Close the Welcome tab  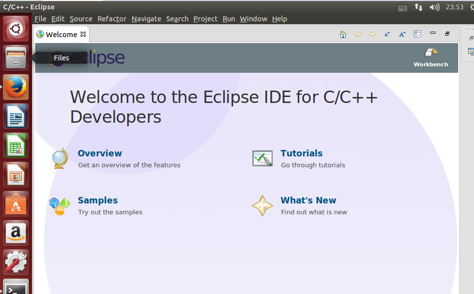tap(83, 34)
